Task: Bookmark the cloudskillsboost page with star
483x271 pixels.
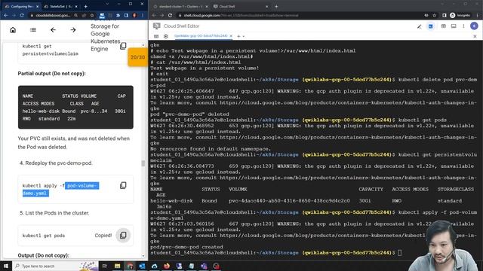Action: point(92,15)
